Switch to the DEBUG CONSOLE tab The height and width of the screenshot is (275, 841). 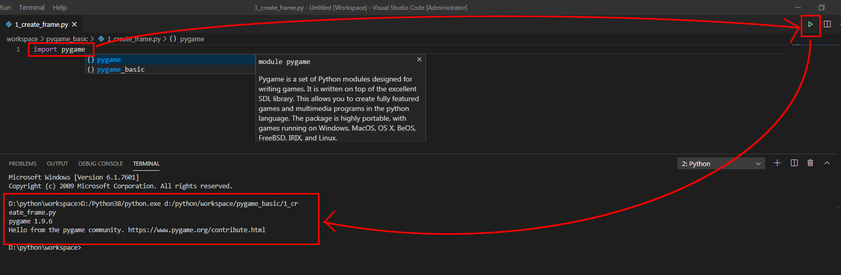point(101,164)
